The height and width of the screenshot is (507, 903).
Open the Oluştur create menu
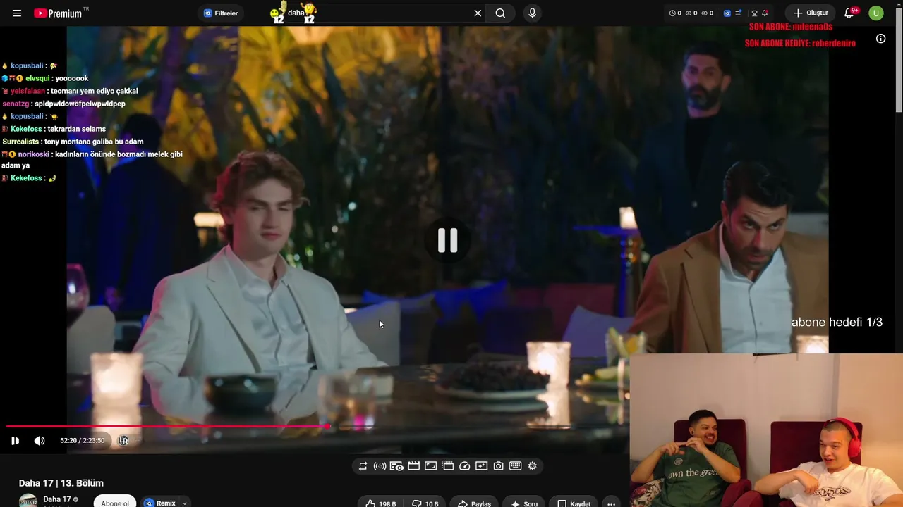tap(810, 13)
